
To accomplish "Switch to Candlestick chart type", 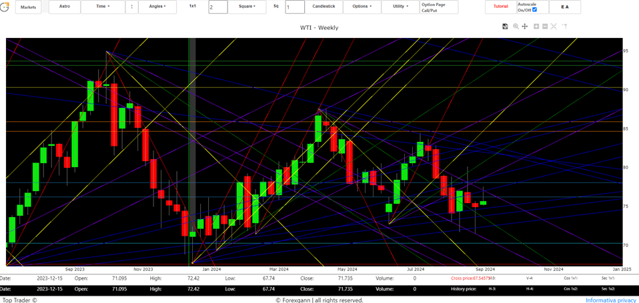I will tap(324, 7).
